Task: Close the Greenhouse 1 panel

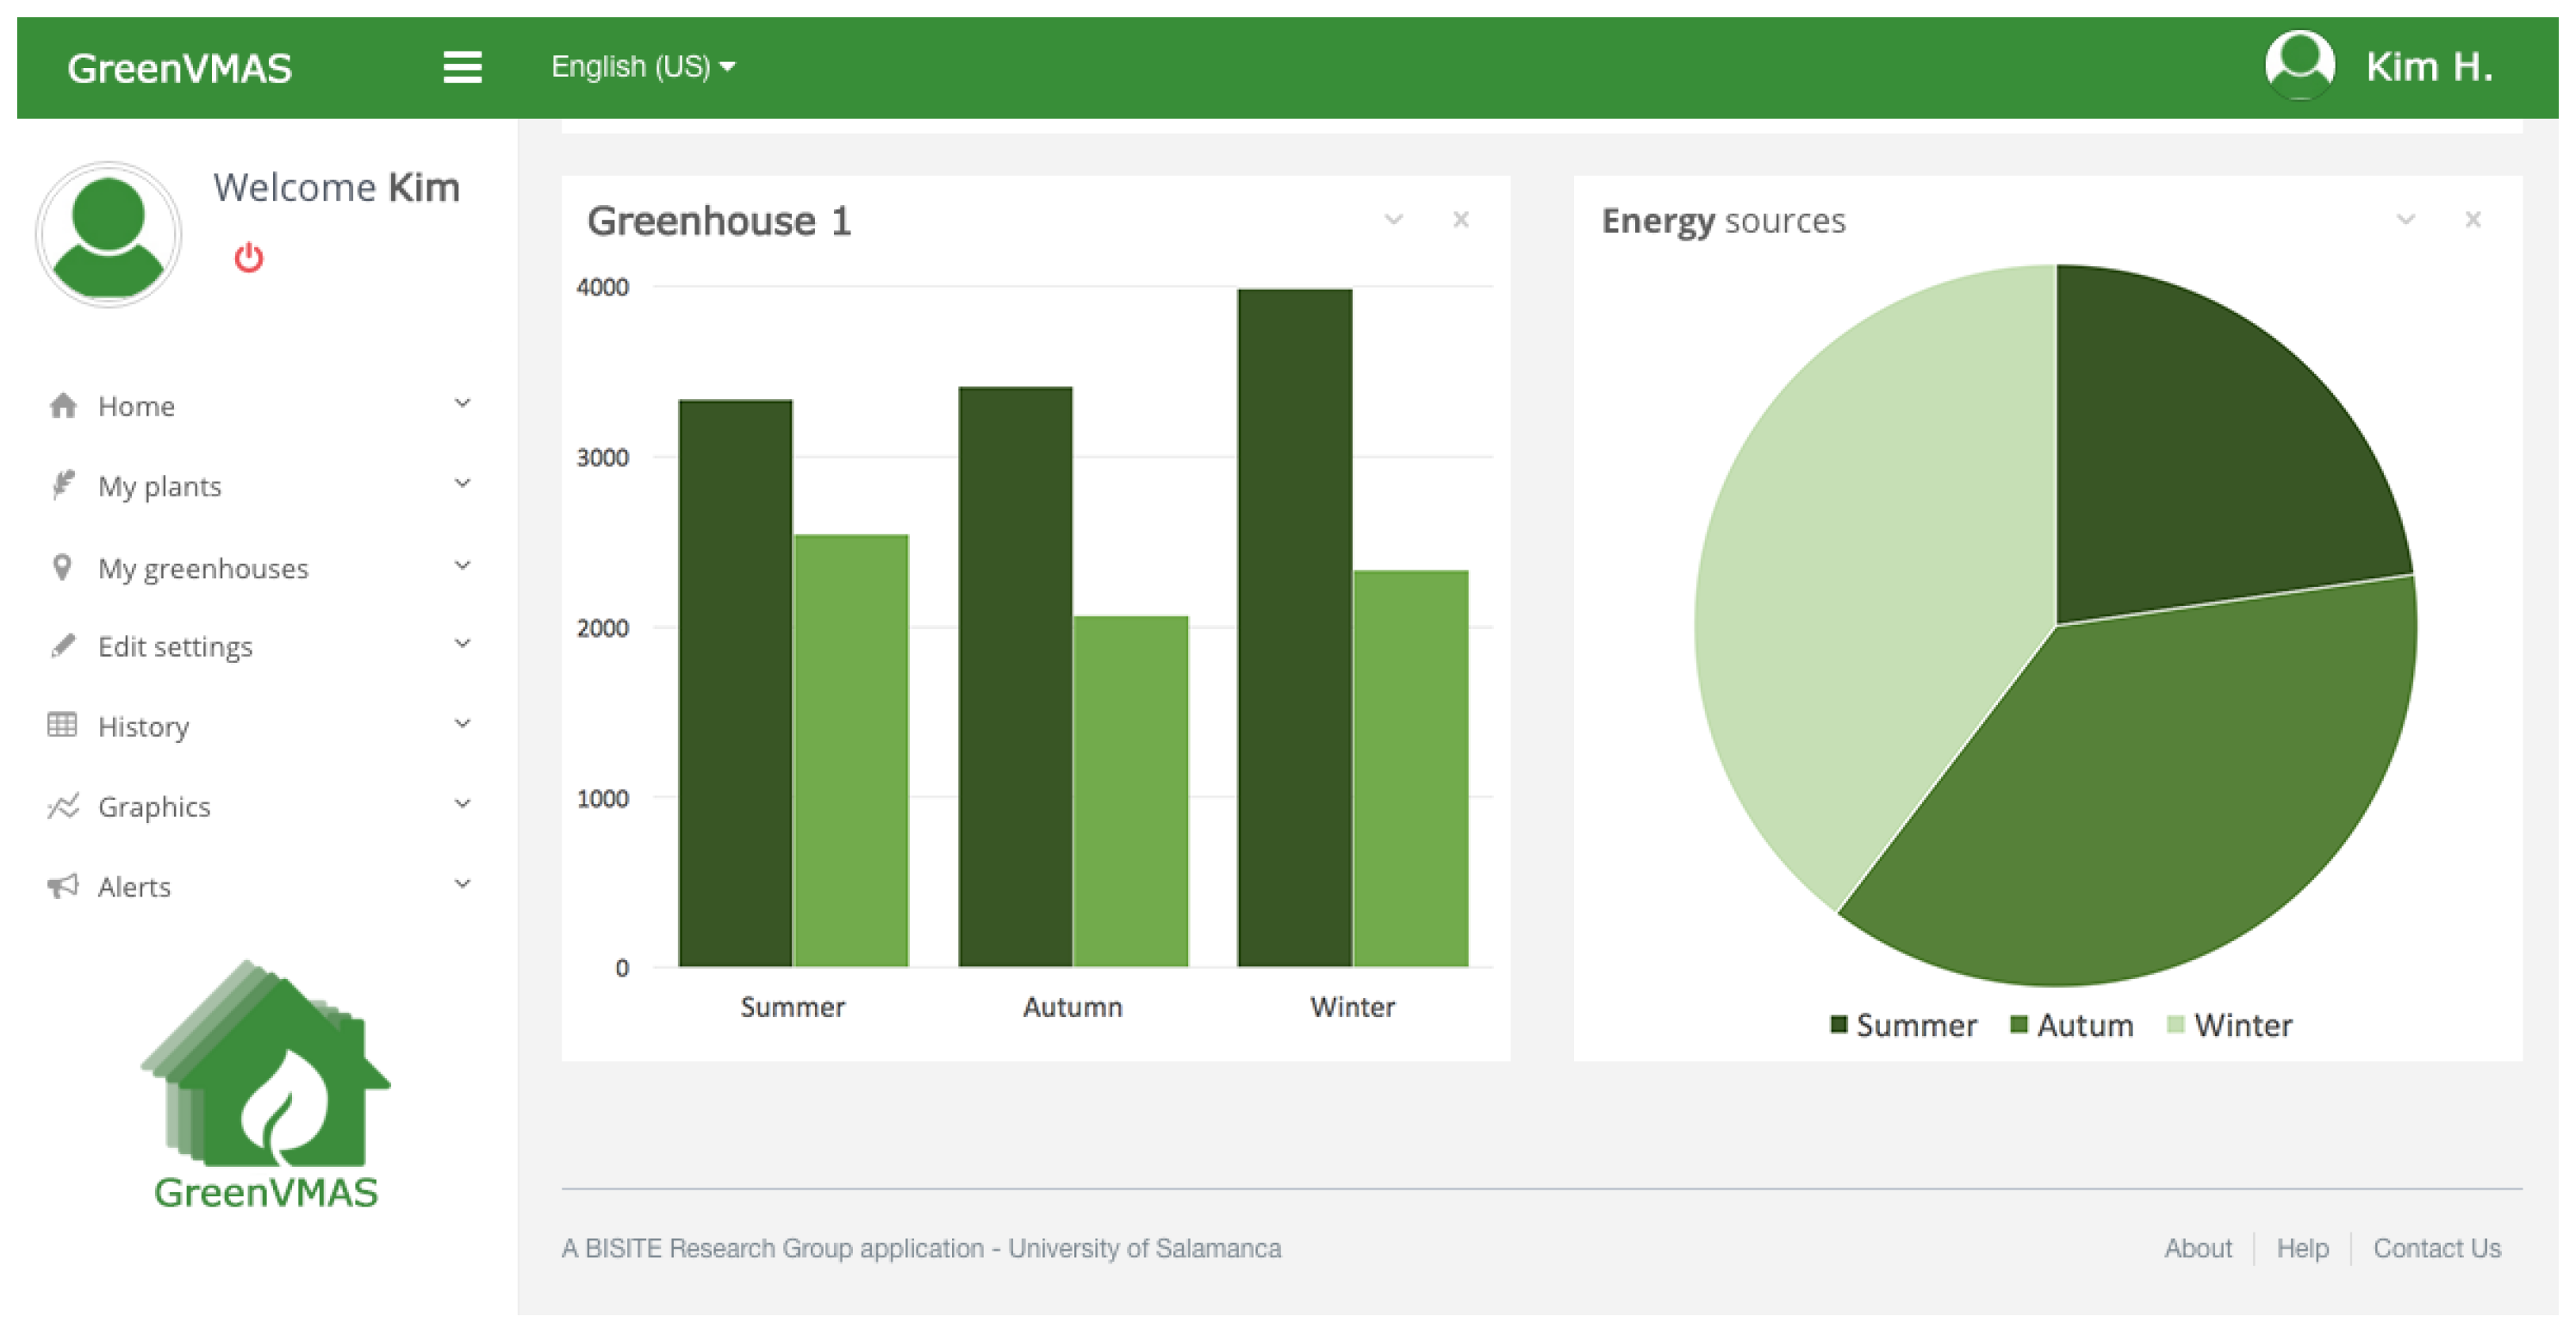Action: 1460,219
